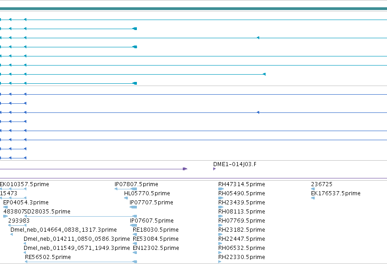Image resolution: width=387 pixels, height=264 pixels.
Task: Select the feature glyph under 236725
Action: (313, 189)
